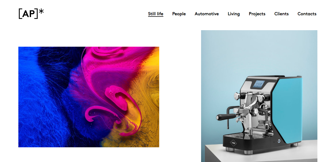
Task: Click the VBM badge on the machine
Action: (233, 143)
